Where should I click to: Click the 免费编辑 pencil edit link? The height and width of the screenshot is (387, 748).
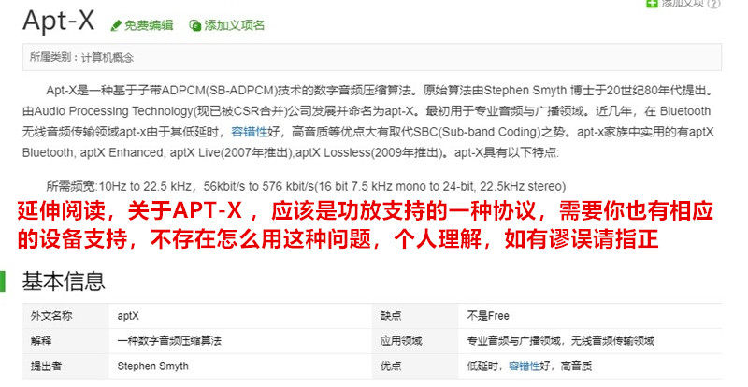[x=142, y=25]
